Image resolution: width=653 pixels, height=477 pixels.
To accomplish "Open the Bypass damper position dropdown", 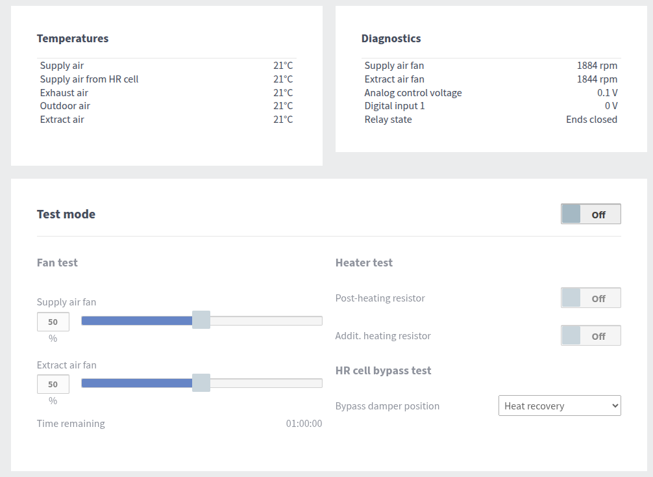I will pos(560,406).
